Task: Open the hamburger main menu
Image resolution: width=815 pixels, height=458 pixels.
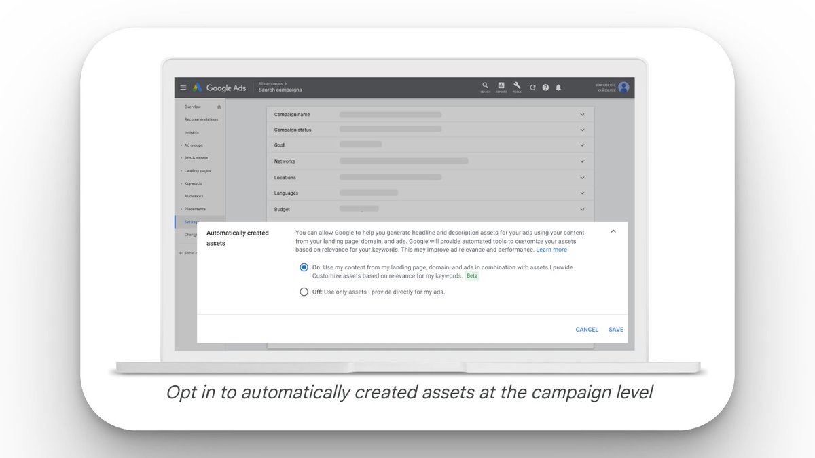Action: click(x=183, y=88)
